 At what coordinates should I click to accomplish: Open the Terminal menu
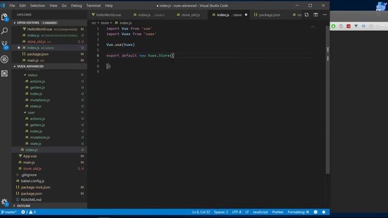(93, 5)
